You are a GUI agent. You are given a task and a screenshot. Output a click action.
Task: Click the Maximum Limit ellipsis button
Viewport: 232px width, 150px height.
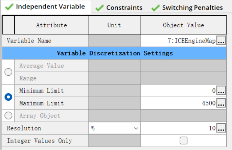[x=222, y=103]
